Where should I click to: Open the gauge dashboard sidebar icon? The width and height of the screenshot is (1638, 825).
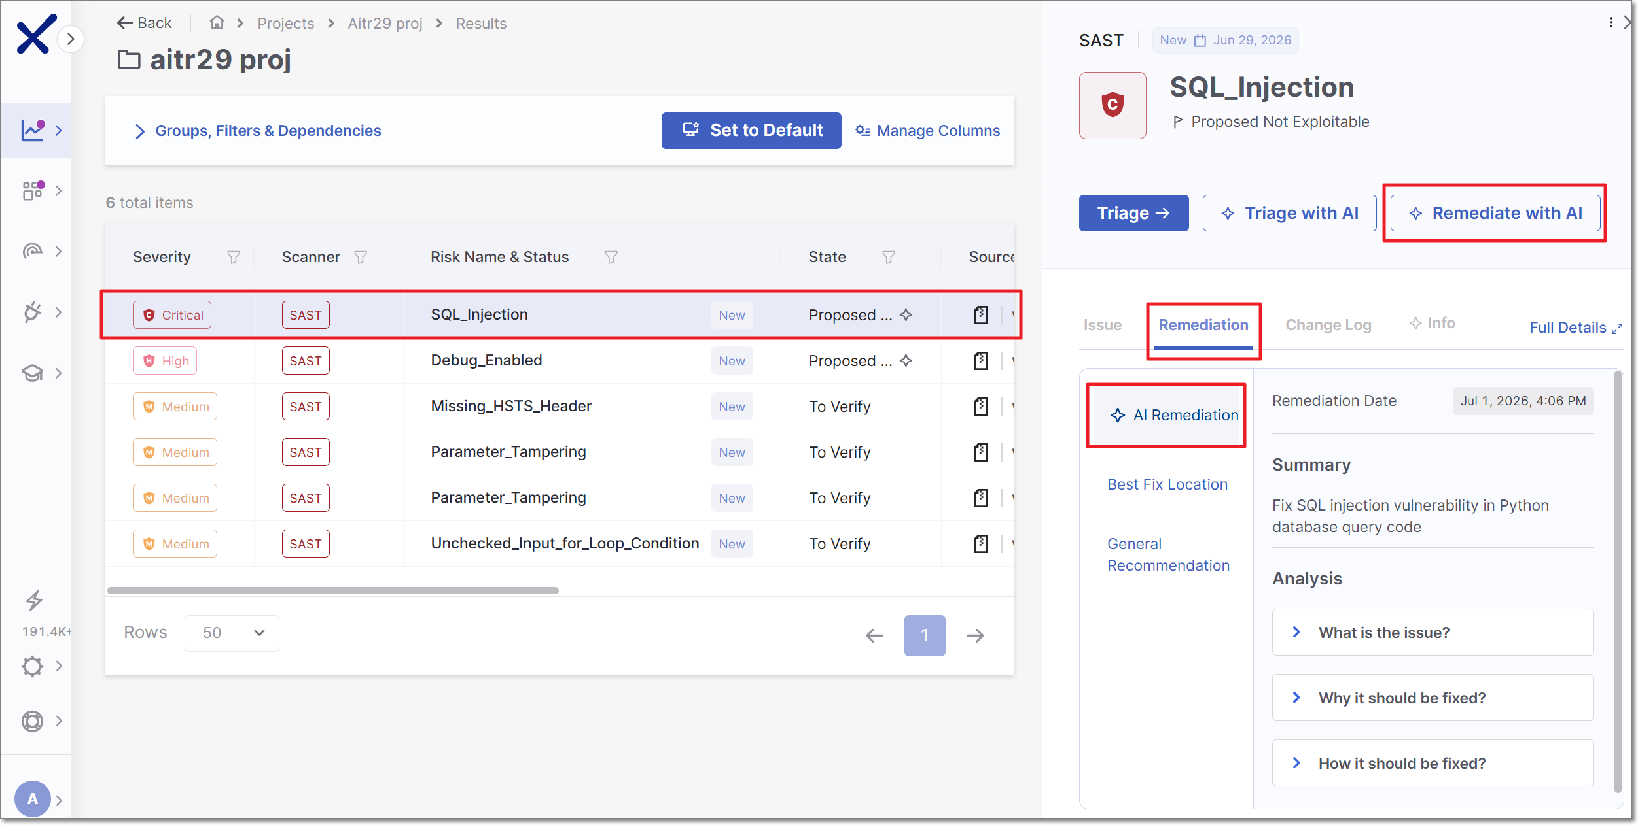(33, 251)
